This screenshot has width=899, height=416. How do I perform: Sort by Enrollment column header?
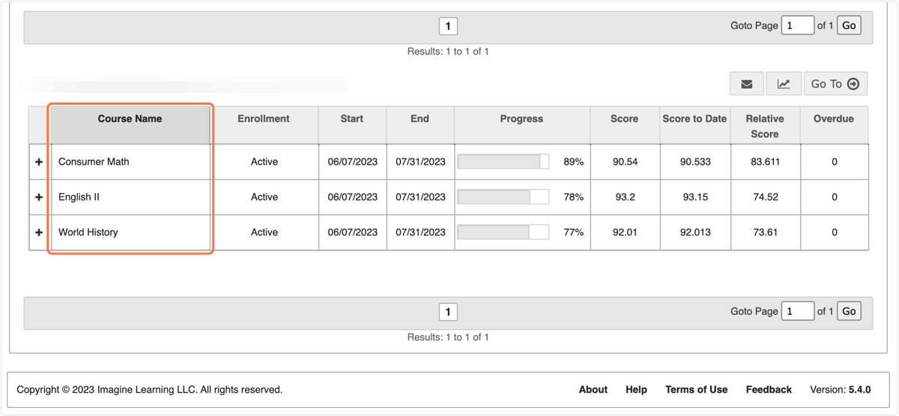click(x=264, y=125)
